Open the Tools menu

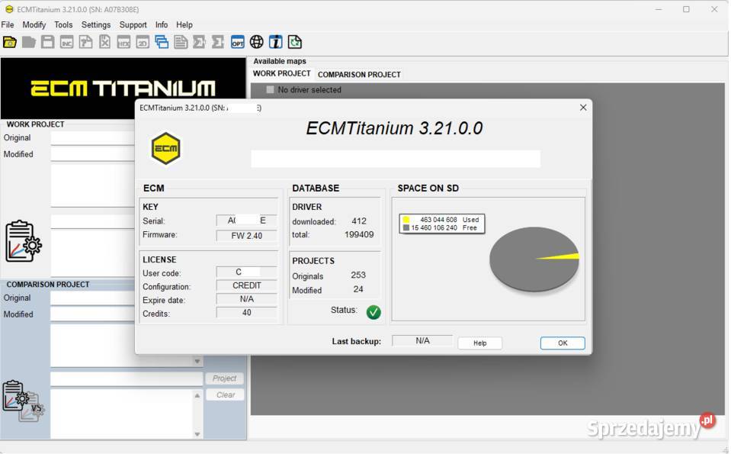63,24
